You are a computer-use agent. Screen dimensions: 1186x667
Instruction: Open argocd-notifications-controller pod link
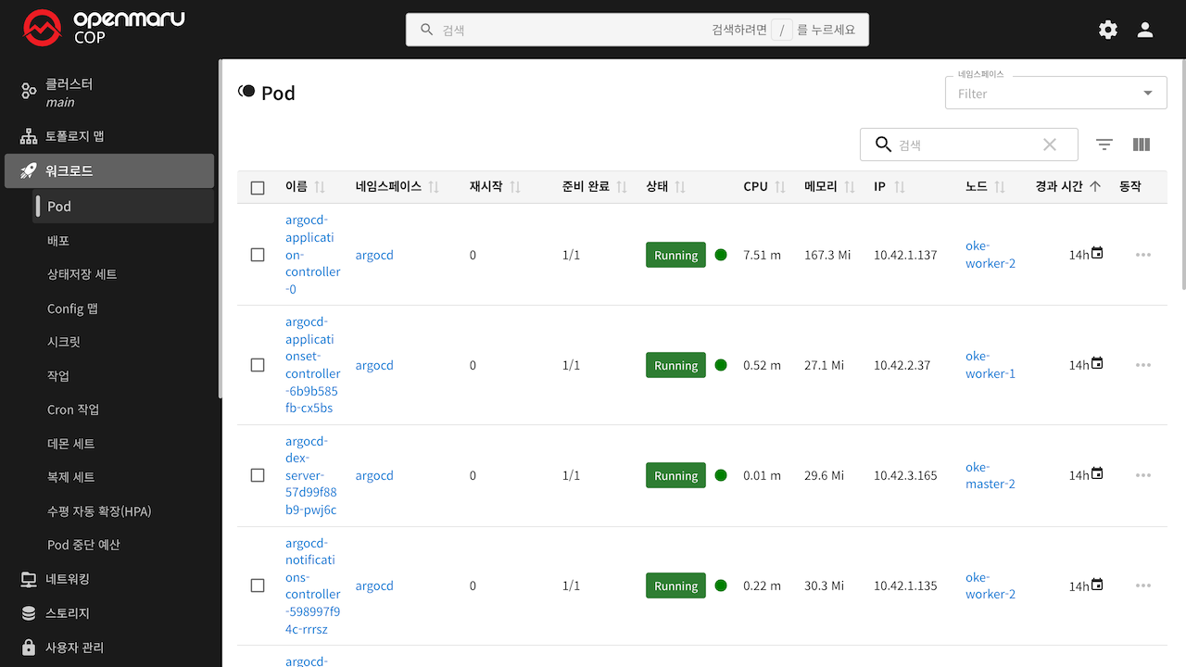tap(312, 585)
